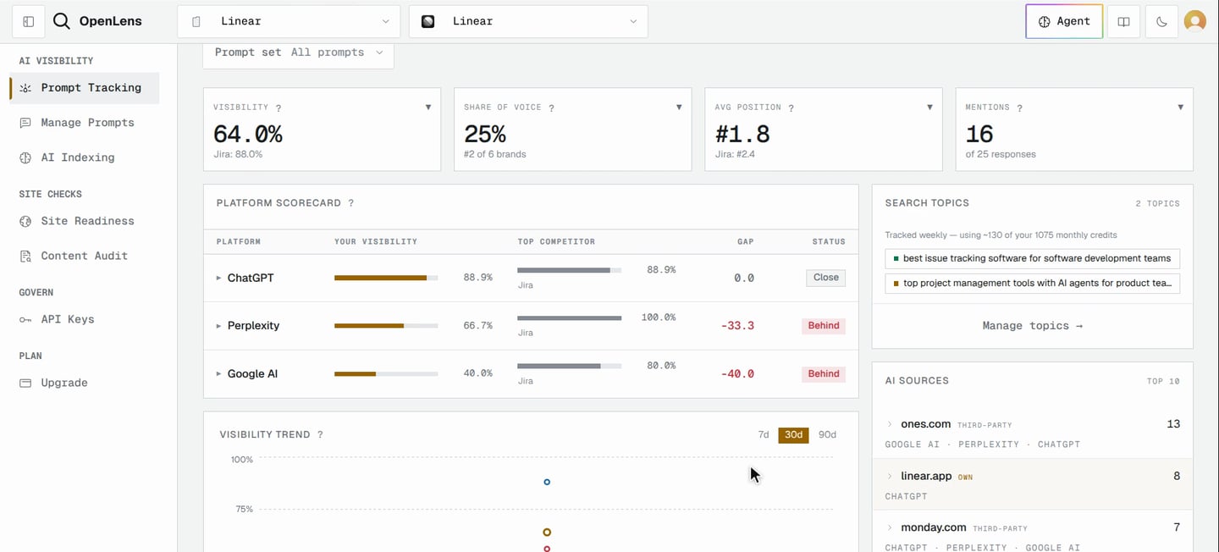
Task: Open Content Audit in sidebar
Action: [x=84, y=256]
